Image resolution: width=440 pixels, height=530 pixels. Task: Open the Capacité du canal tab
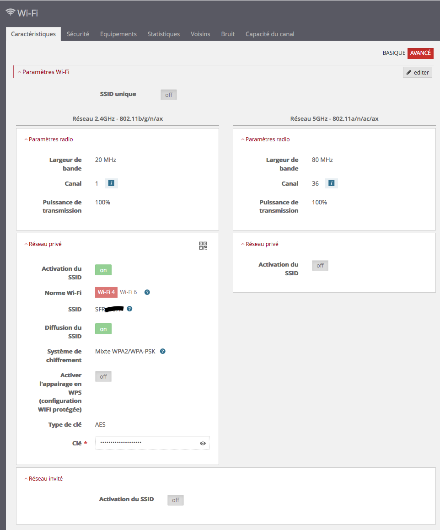pos(270,34)
